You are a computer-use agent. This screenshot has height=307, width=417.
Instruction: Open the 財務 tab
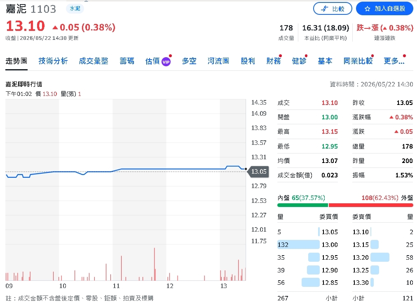pos(273,61)
